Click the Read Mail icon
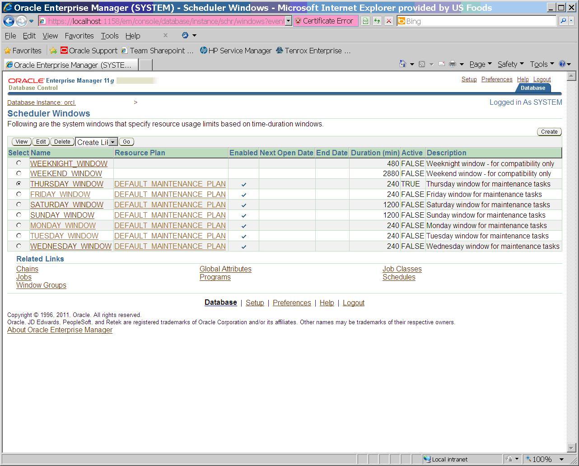579x466 pixels. coord(441,64)
